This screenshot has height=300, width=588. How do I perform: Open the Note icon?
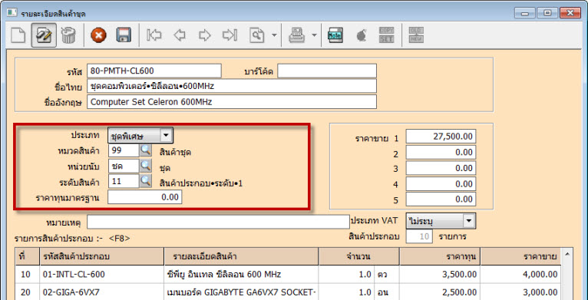click(x=335, y=35)
